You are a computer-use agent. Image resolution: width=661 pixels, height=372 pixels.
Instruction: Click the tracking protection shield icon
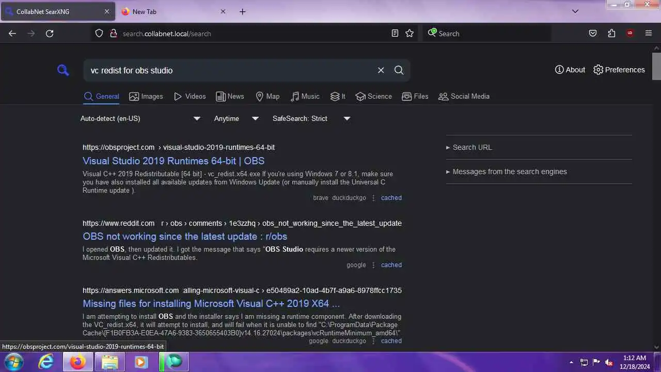click(99, 34)
